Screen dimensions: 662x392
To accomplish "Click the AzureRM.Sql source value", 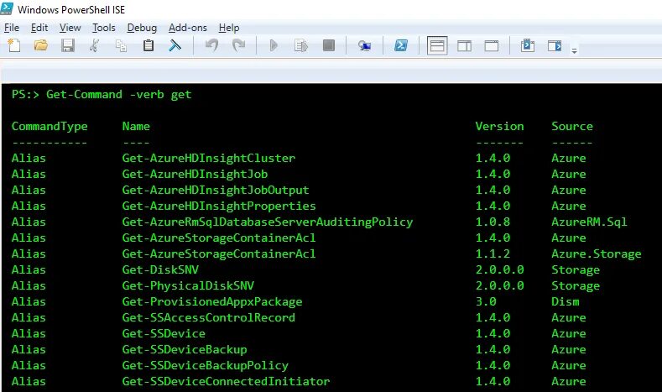I will pyautogui.click(x=589, y=222).
